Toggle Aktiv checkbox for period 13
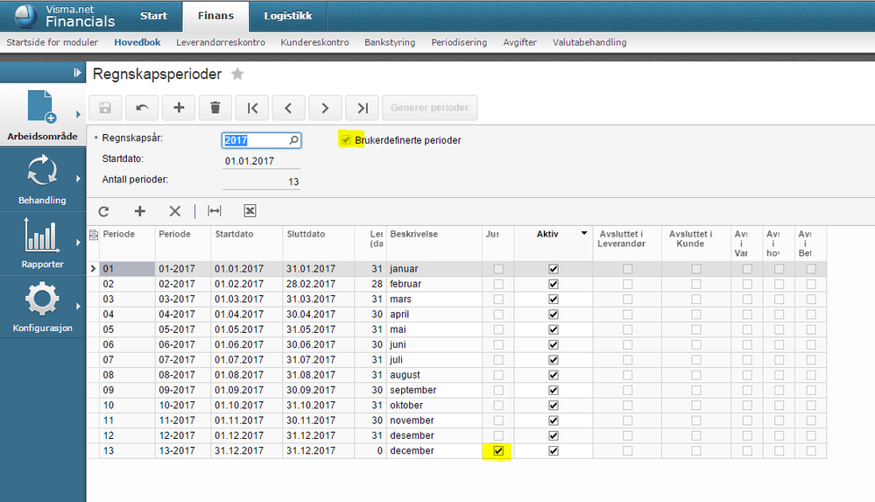875x502 pixels. click(x=554, y=450)
